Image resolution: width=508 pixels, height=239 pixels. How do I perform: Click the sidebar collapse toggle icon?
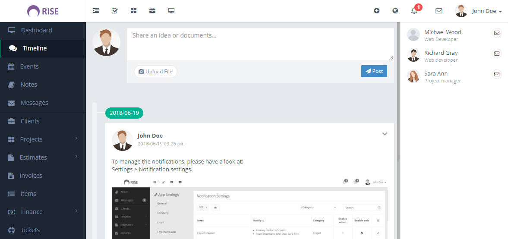(96, 11)
